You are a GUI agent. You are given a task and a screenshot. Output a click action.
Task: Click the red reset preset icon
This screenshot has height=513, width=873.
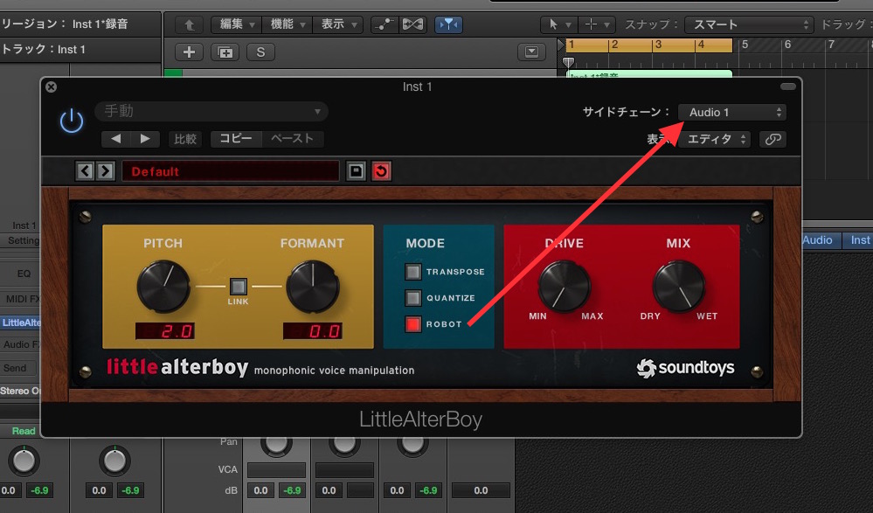[381, 171]
